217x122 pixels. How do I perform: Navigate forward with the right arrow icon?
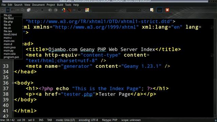click(x=56, y=10)
